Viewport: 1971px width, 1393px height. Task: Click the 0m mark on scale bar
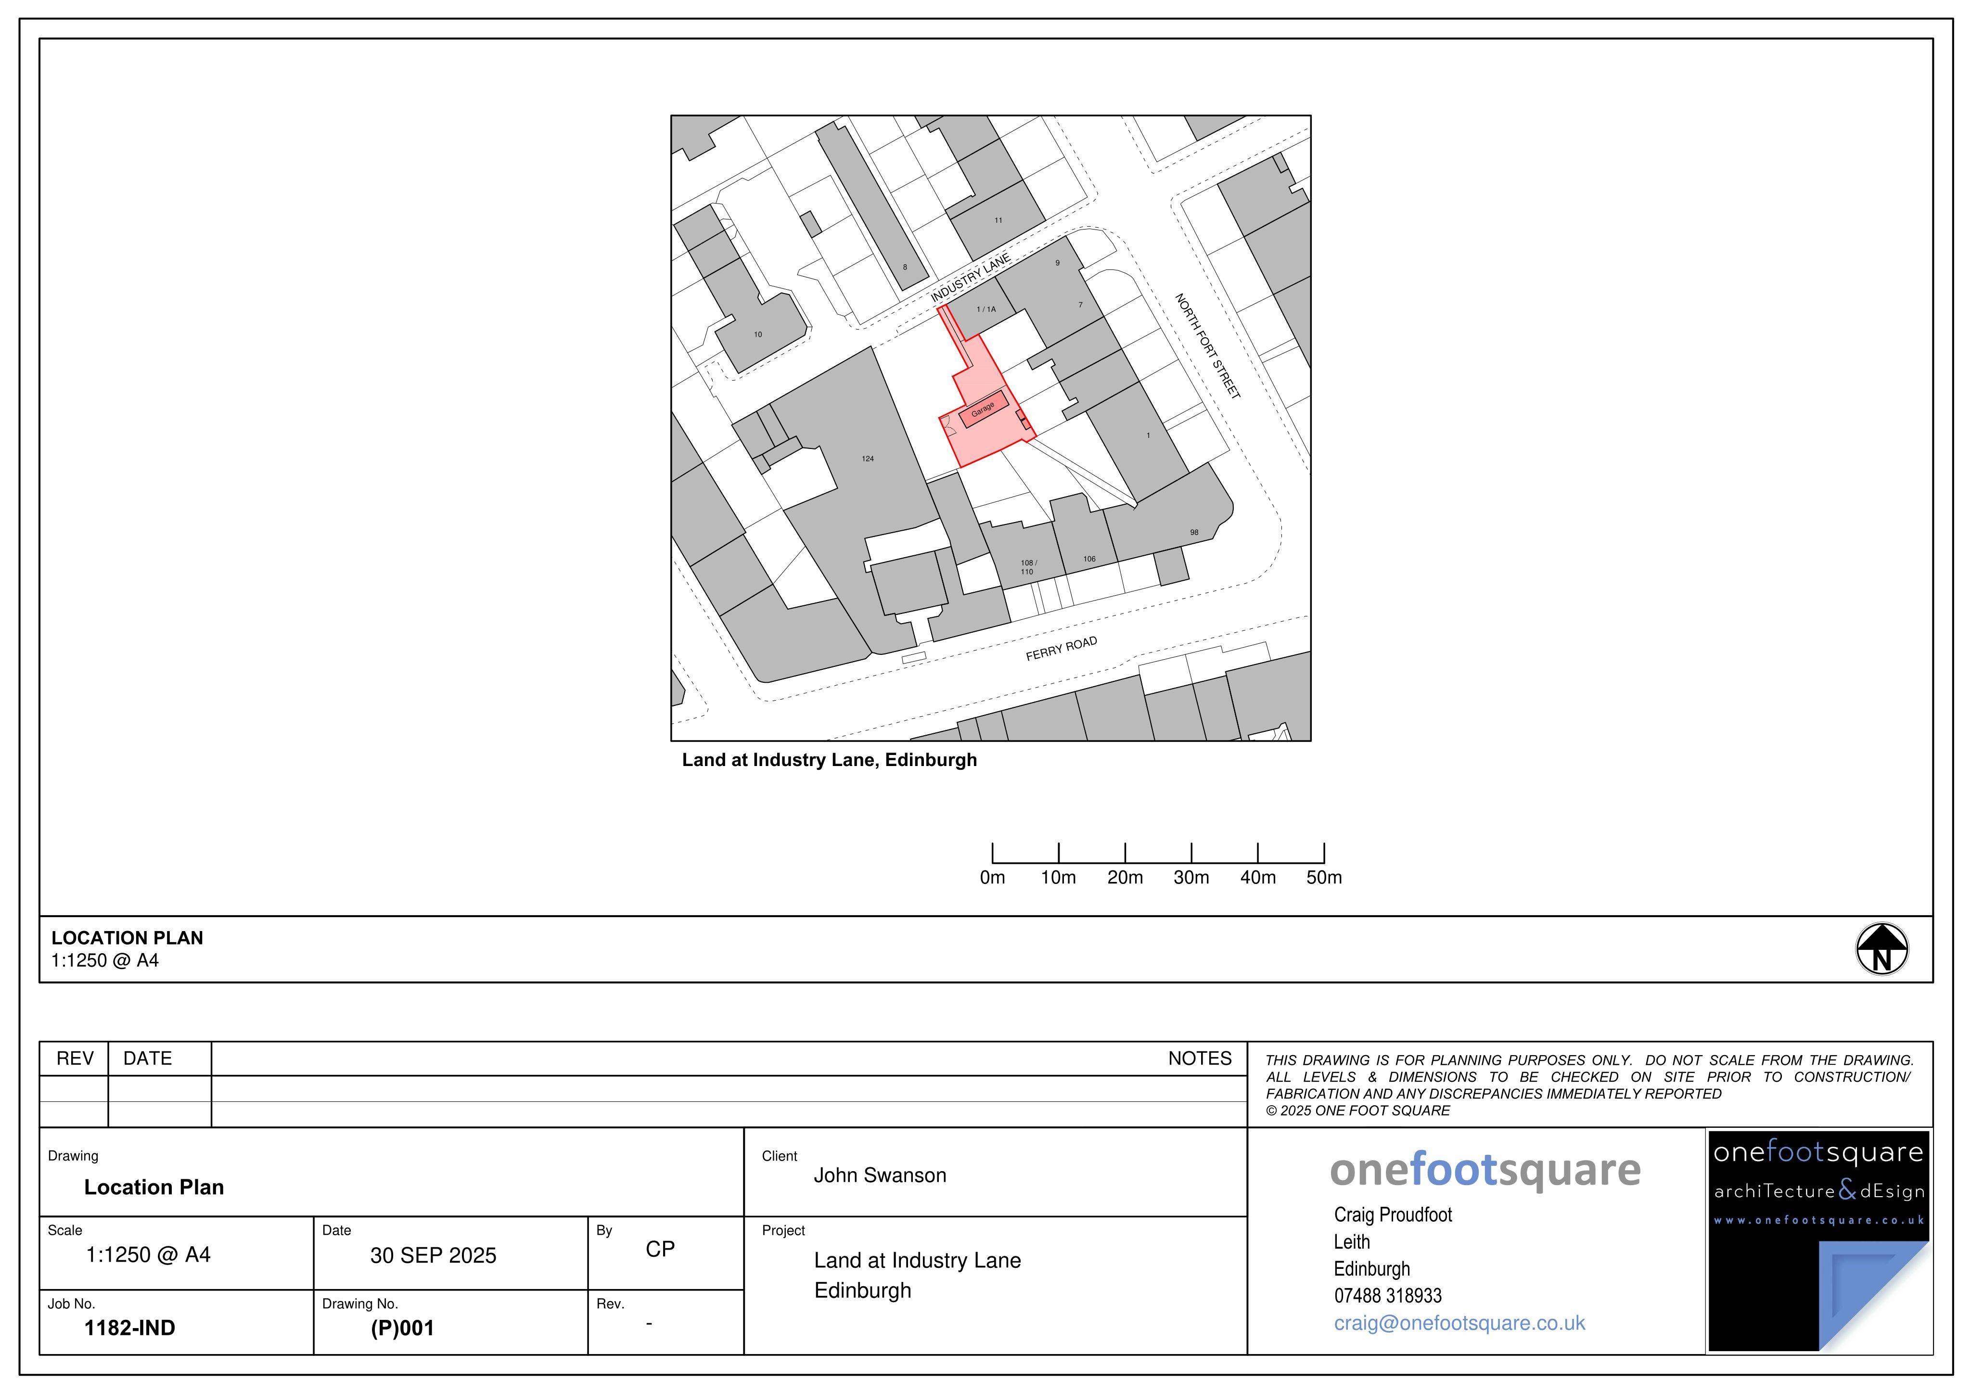click(x=992, y=878)
